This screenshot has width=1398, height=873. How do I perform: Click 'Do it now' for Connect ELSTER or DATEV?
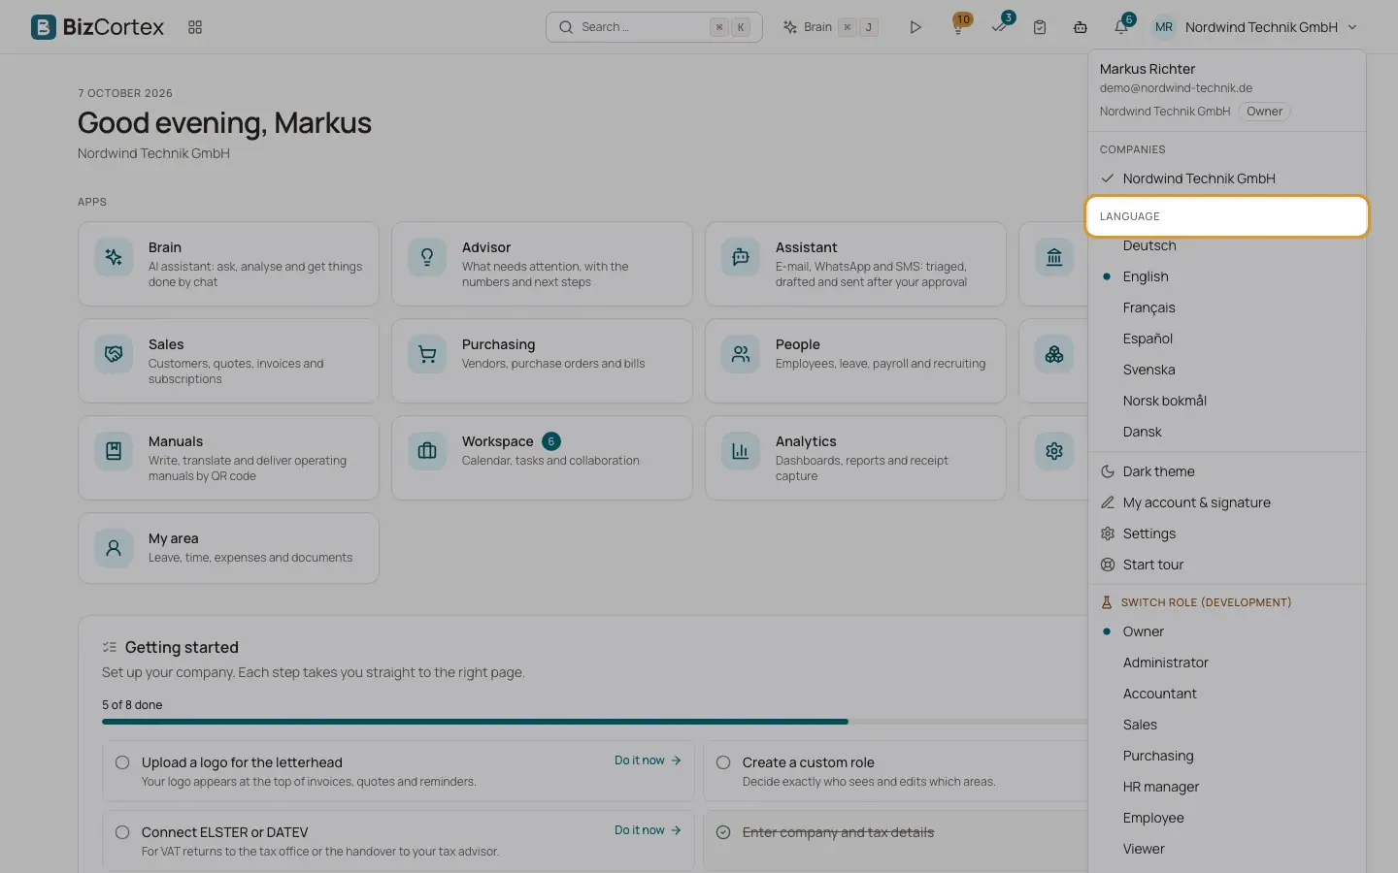pyautogui.click(x=648, y=830)
